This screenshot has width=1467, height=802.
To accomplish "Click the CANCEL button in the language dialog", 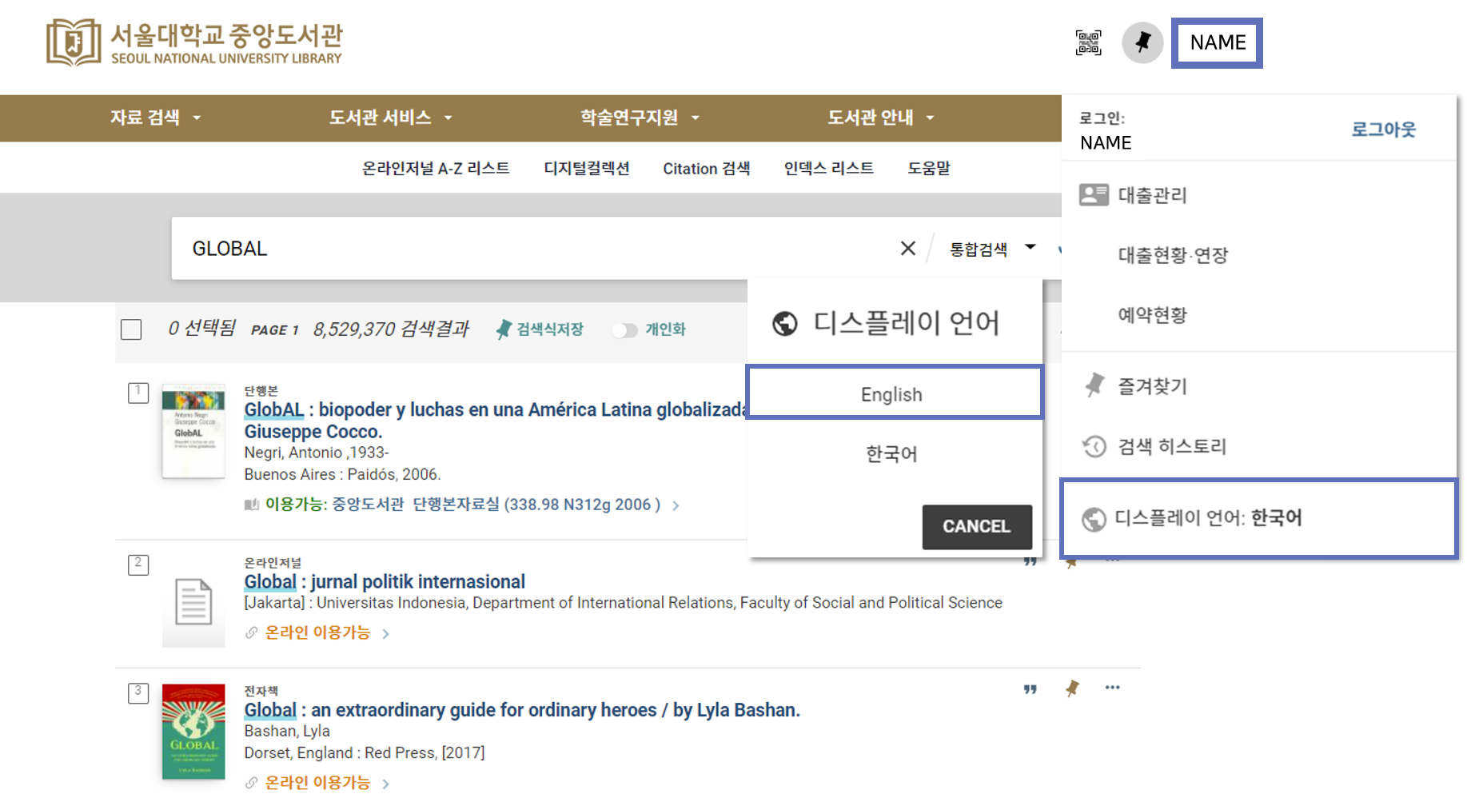I will click(x=977, y=526).
